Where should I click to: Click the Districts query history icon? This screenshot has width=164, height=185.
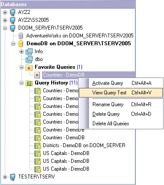coord(37,146)
